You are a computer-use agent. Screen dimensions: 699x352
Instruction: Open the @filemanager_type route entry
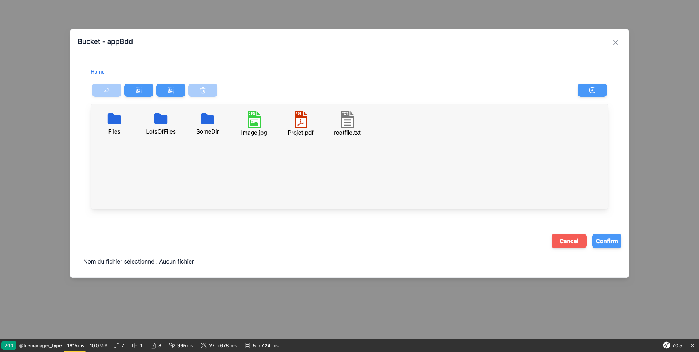[40, 345]
